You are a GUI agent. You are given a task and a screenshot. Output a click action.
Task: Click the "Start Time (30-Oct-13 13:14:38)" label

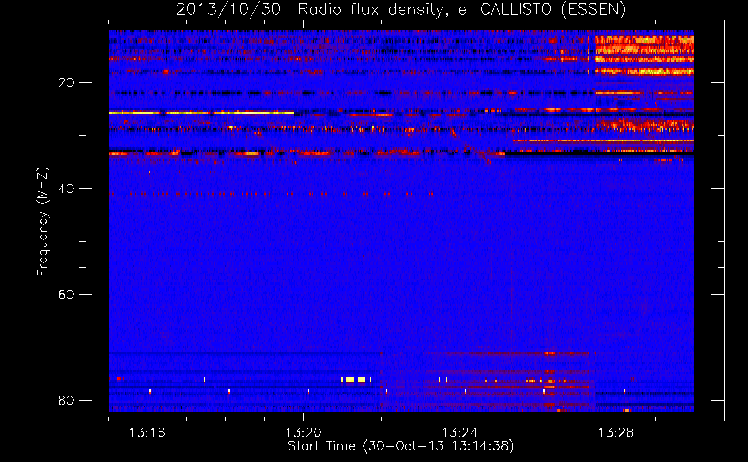(401, 446)
